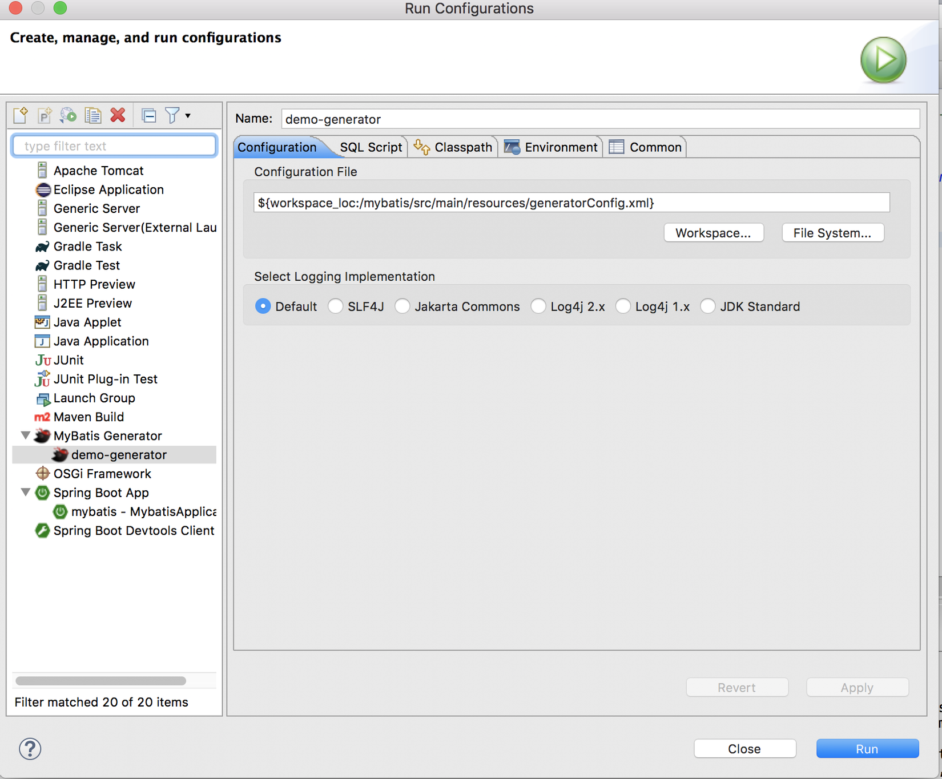Click the Gradle Test elephant icon

[x=42, y=265]
